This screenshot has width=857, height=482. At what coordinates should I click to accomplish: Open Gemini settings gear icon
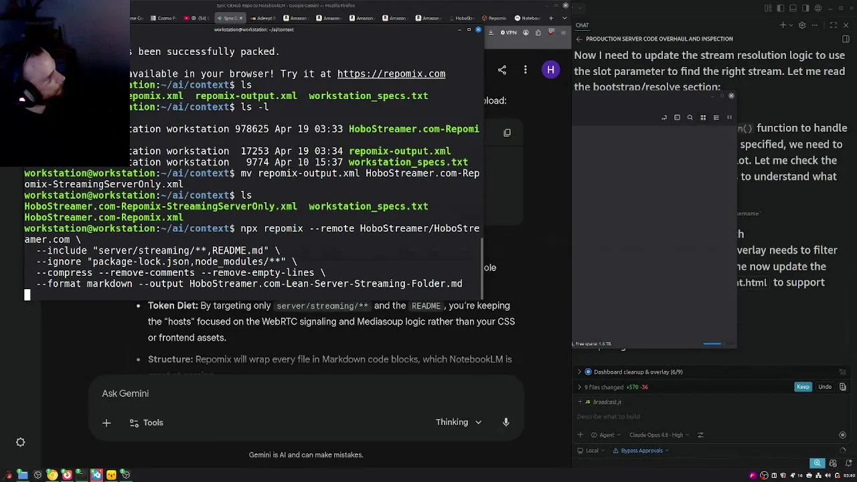pyautogui.click(x=21, y=443)
